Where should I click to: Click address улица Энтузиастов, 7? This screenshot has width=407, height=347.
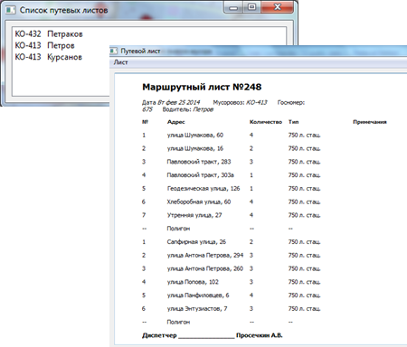(x=197, y=308)
